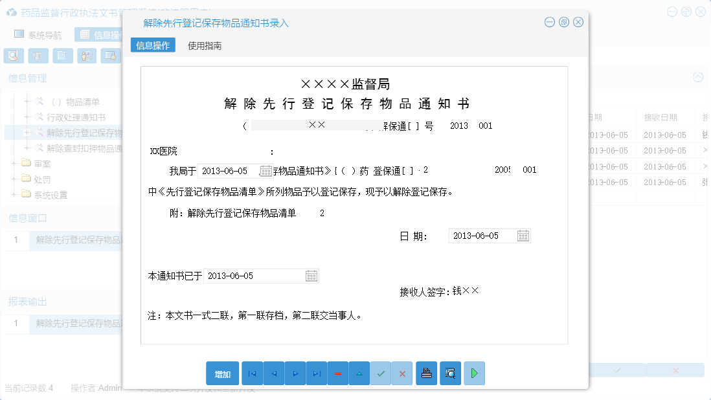
Task: Delete current record with the red minus icon
Action: click(x=337, y=373)
